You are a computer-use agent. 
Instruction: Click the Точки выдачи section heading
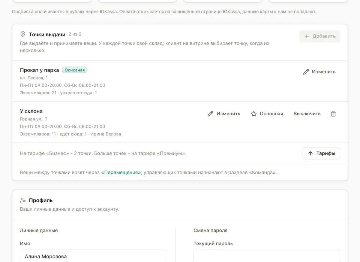(x=47, y=34)
